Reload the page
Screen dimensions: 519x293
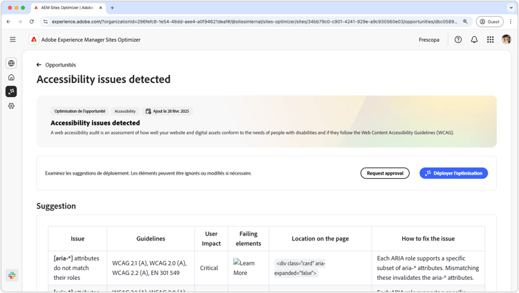pos(31,21)
